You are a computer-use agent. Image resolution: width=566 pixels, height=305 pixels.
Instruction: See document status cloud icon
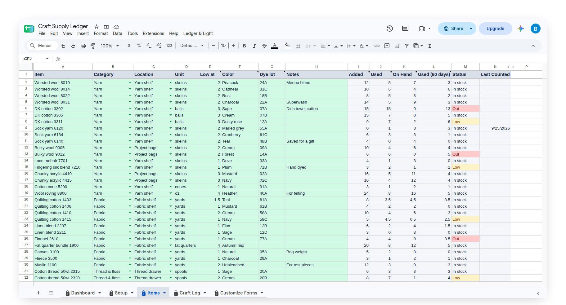point(116,27)
